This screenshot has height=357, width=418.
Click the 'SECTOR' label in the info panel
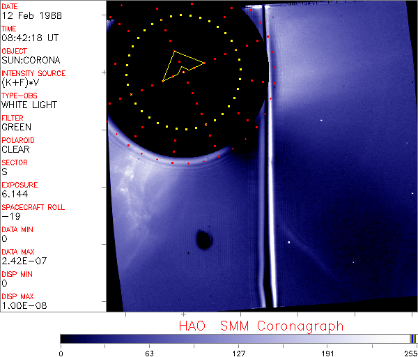(x=15, y=162)
